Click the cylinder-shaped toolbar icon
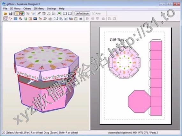This screenshot has height=136, width=182. click(x=44, y=14)
